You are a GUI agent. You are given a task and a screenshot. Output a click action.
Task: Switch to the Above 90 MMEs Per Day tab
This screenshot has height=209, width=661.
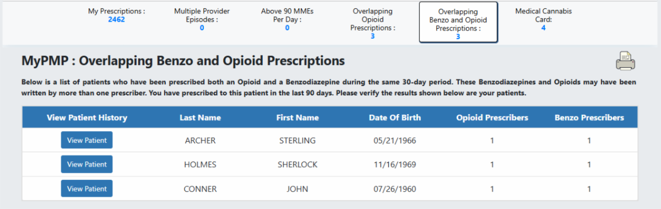pos(287,19)
